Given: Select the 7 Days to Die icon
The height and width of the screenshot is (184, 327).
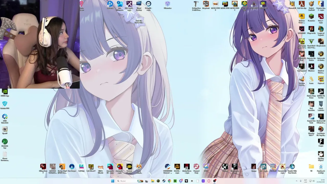Looking at the screenshot, I should [311, 30].
